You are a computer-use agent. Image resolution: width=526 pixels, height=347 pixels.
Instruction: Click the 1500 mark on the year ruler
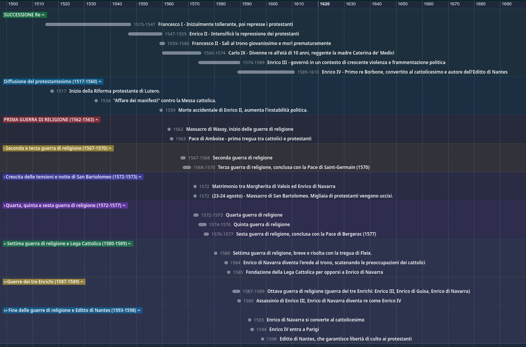pos(13,4)
